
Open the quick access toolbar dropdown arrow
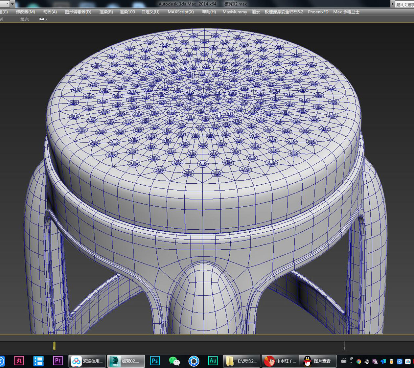point(12,4)
